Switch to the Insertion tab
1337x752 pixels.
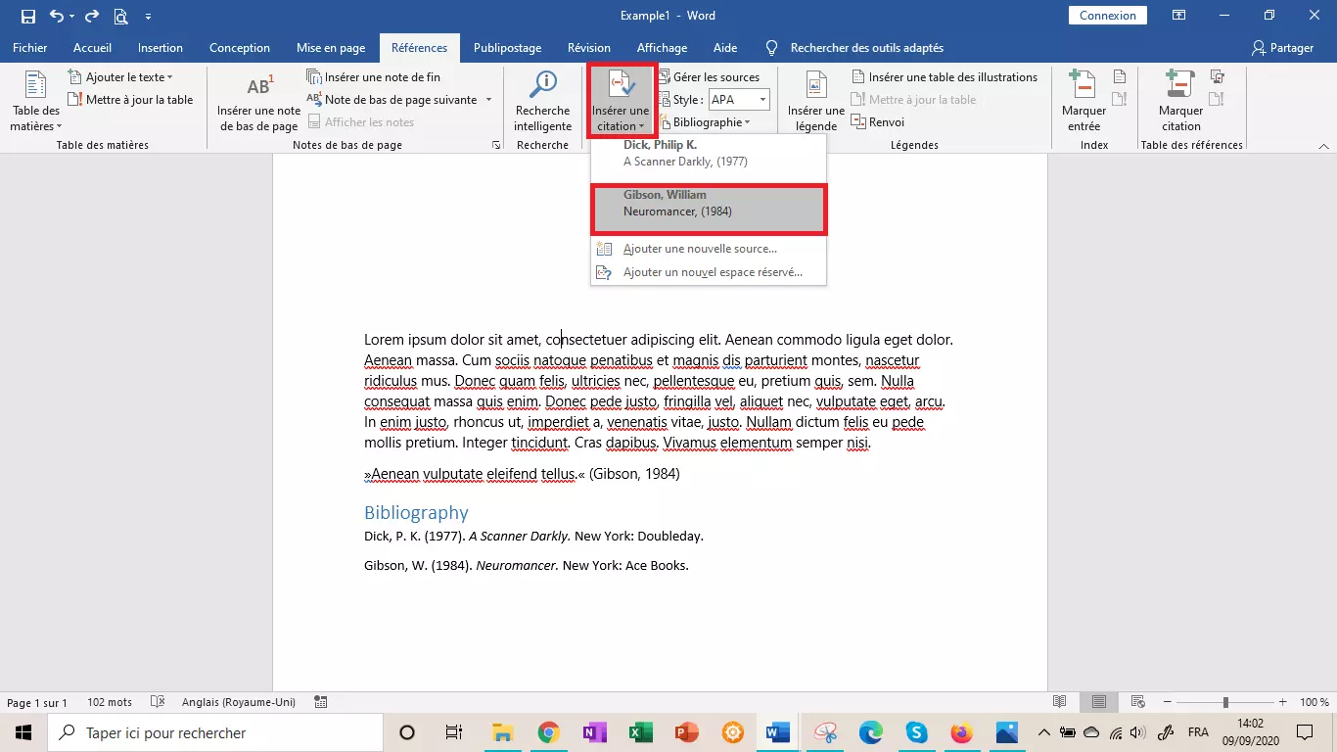tap(161, 47)
